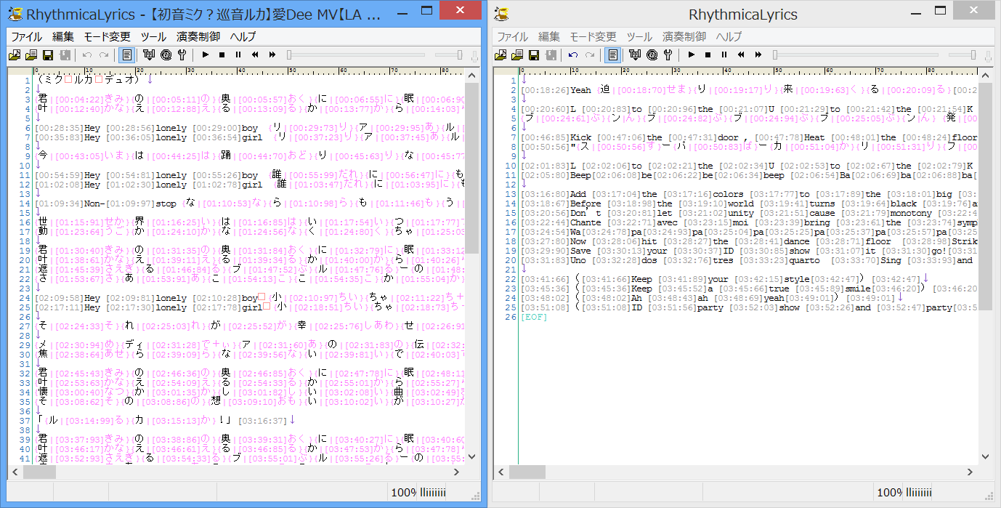
Task: Open ファイル menu in right window
Action: 512,36
